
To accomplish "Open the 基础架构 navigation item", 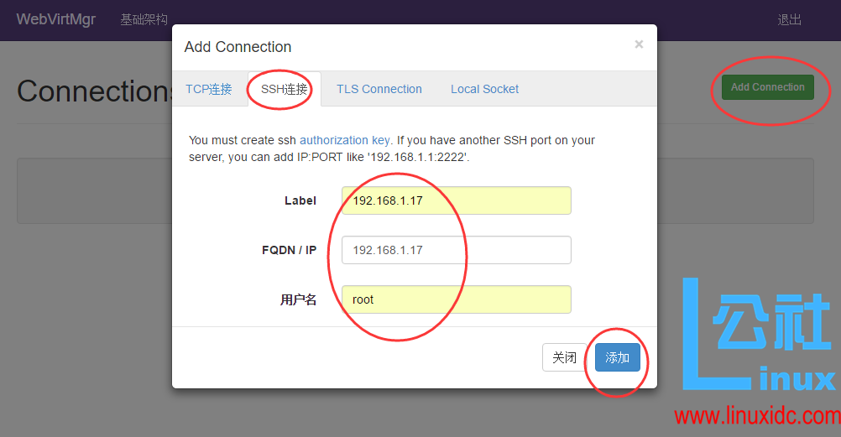I will 144,19.
